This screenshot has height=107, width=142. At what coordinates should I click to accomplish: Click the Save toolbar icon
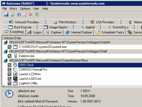pos(6,14)
